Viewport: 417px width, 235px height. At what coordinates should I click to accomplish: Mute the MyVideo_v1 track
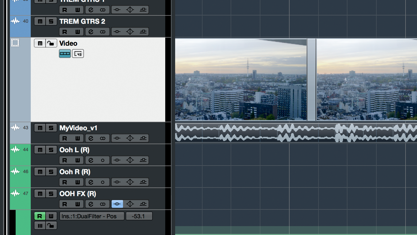[x=40, y=128]
